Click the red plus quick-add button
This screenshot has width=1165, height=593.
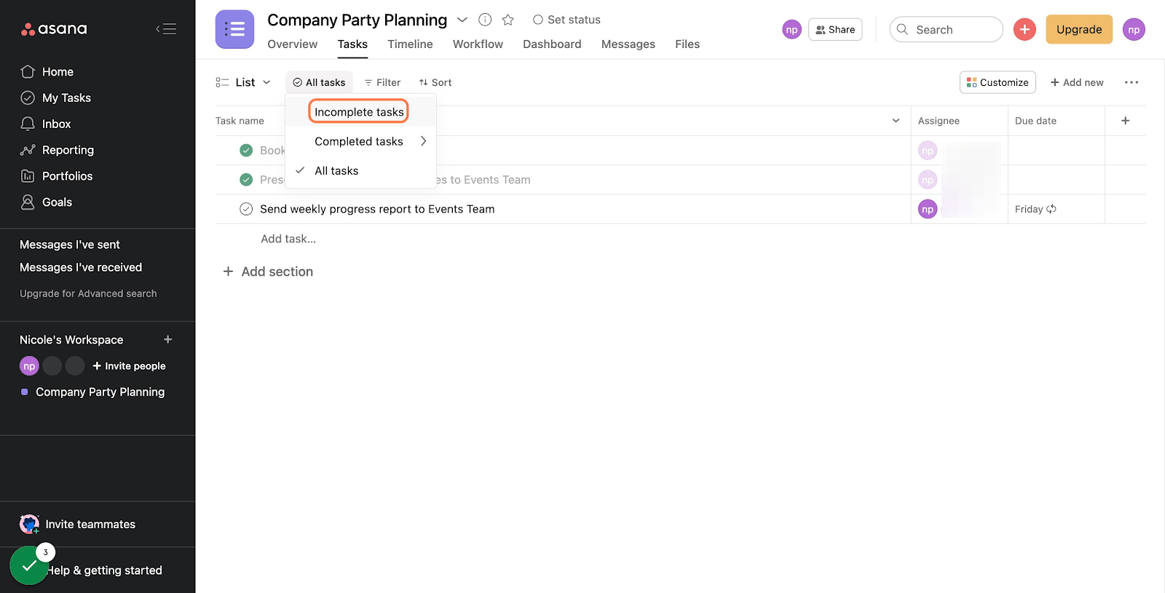pos(1024,29)
